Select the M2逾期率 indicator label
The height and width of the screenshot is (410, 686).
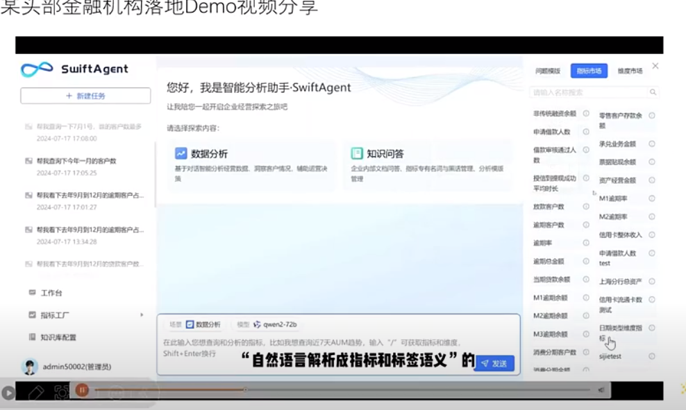613,217
